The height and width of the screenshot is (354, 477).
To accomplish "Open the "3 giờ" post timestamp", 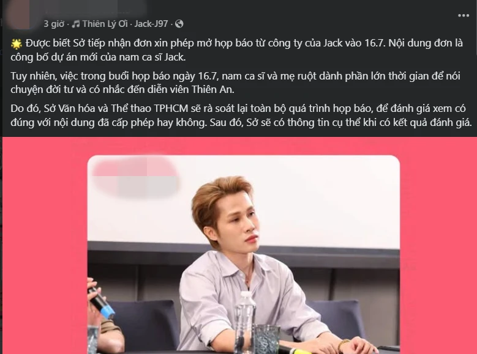I will (54, 24).
